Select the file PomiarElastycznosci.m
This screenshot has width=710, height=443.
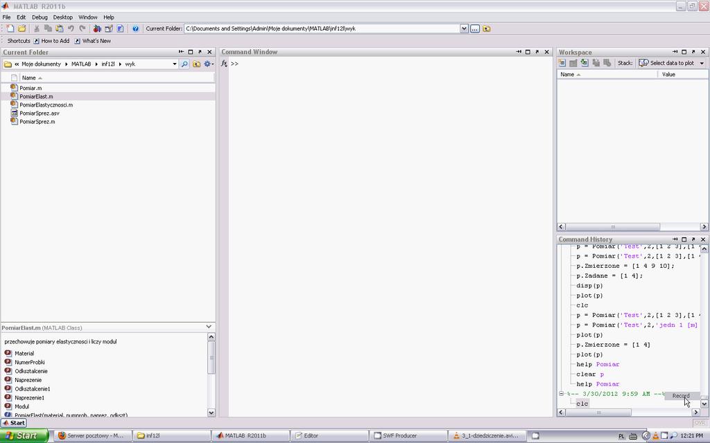tap(46, 105)
